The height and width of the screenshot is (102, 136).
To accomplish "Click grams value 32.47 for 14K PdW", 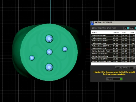I will (x=116, y=61).
